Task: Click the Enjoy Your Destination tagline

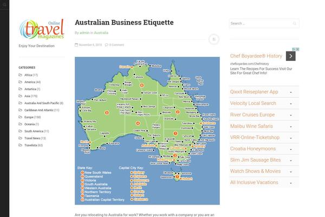Action: pos(36,46)
